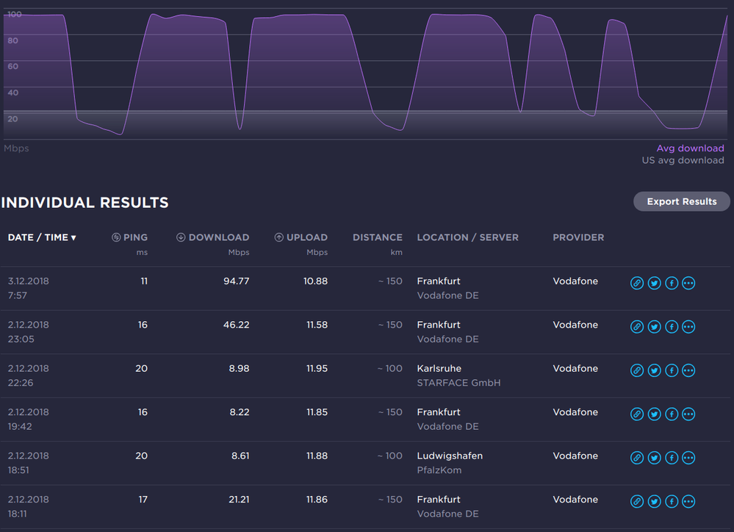This screenshot has width=734, height=532.
Task: Sort by DATE / TIME column header
Action: click(x=42, y=237)
